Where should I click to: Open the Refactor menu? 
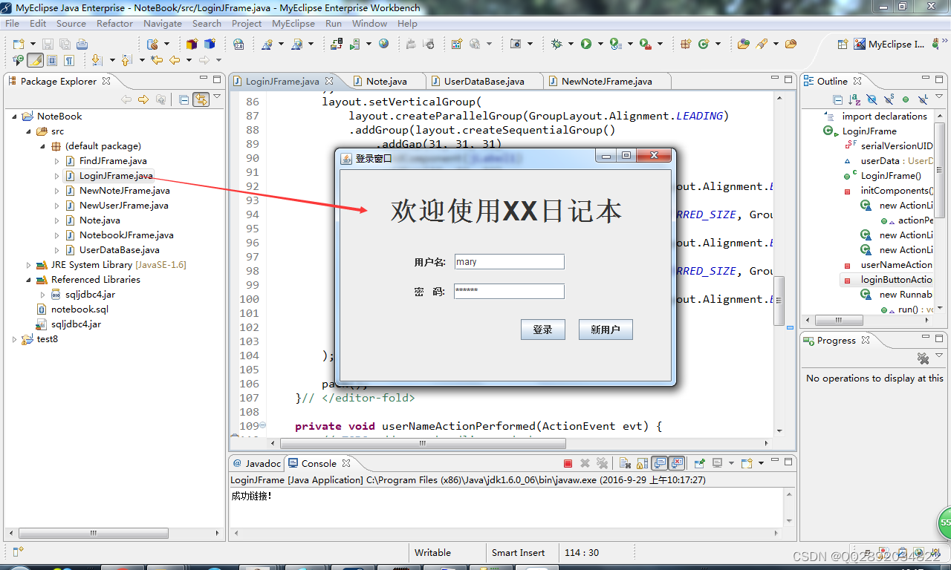[114, 23]
